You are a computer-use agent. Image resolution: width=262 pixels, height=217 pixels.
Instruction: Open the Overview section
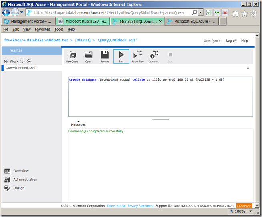(x=16, y=171)
